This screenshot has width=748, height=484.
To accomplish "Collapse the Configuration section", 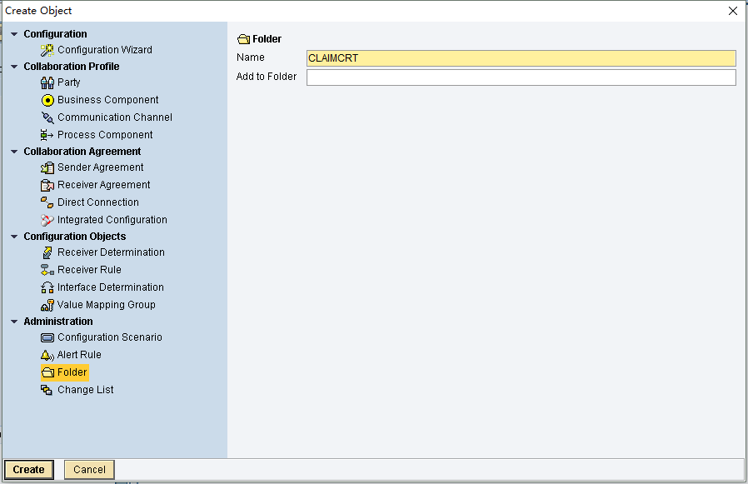I will click(14, 34).
